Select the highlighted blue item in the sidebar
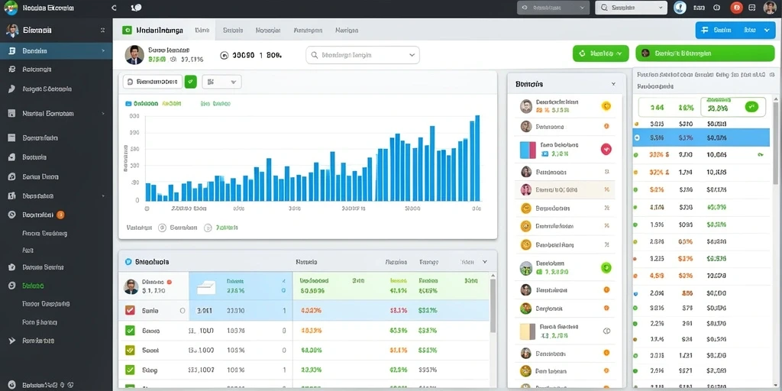This screenshot has height=391, width=782. 56,51
